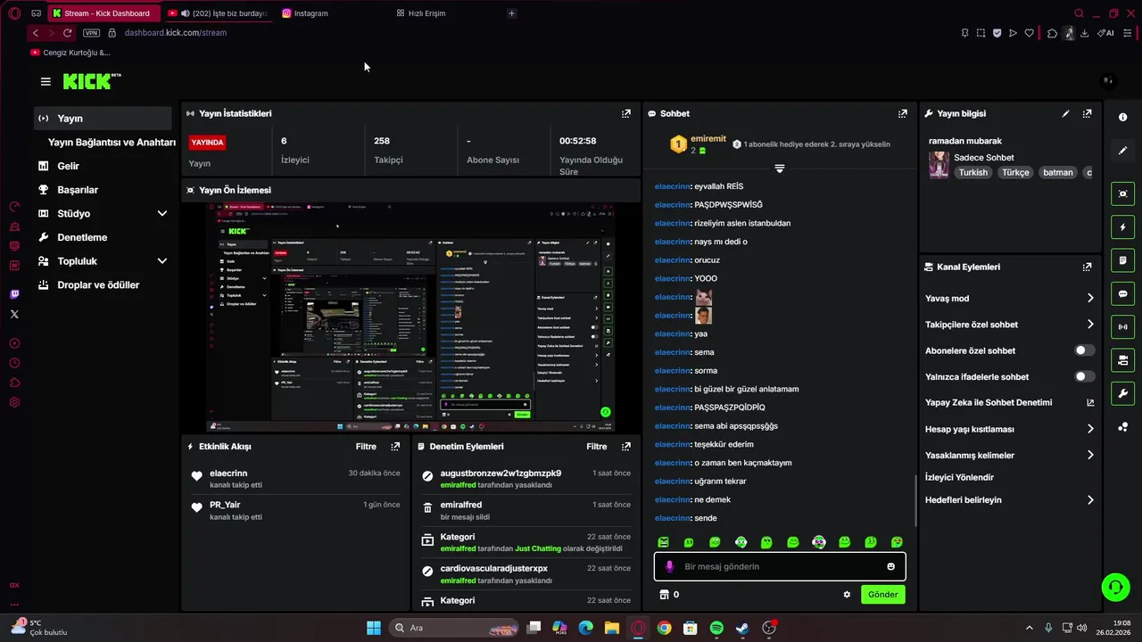This screenshot has width=1142, height=642.
Task: Click the emoji picker in the chat input
Action: tap(890, 567)
